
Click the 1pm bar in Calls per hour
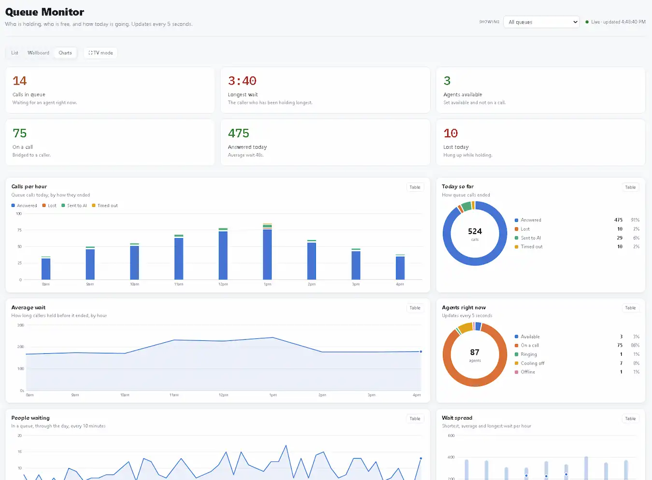click(x=268, y=252)
